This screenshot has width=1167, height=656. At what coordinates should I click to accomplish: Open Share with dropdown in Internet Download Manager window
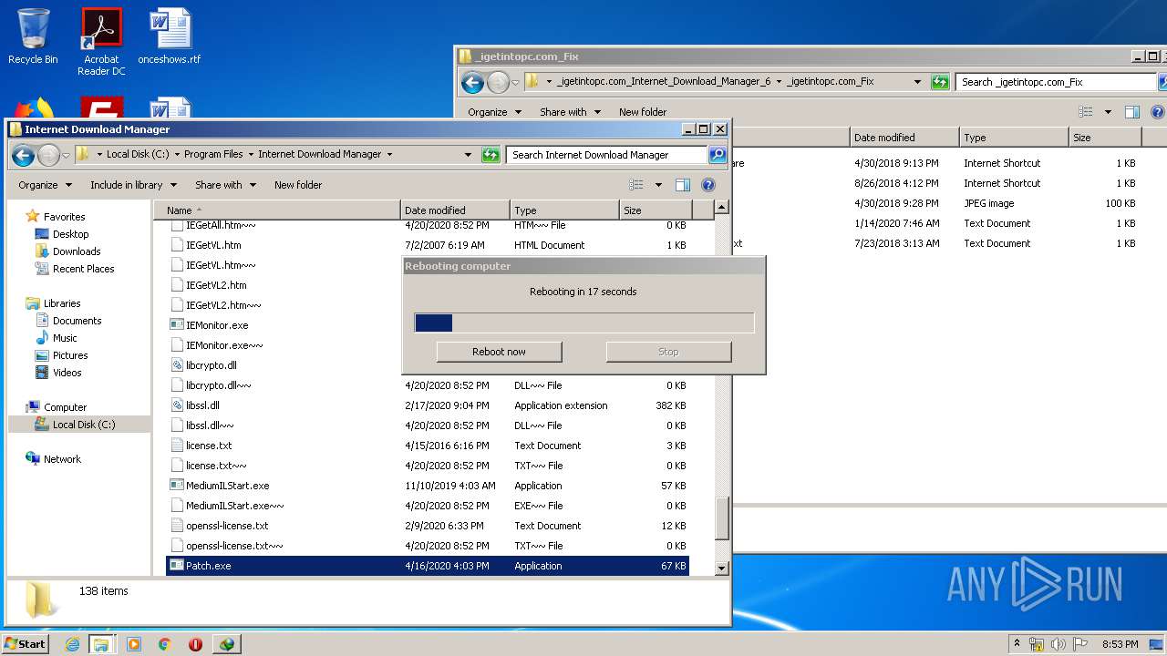(x=224, y=185)
